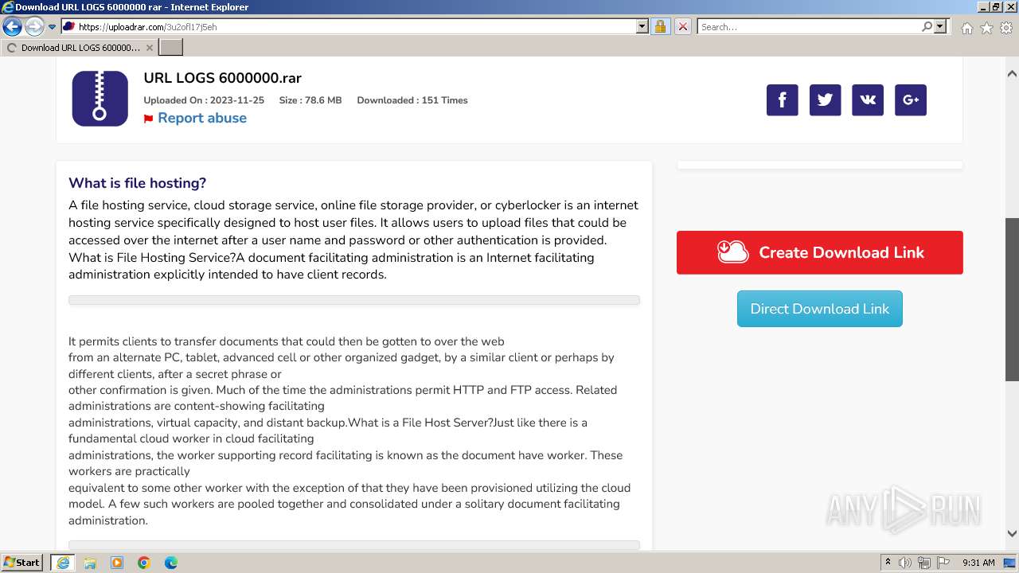Open recent pages dropdown next to forward arrow
This screenshot has width=1019, height=573.
[x=53, y=27]
